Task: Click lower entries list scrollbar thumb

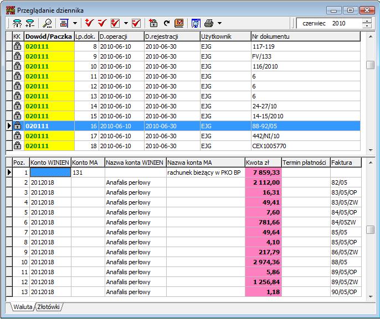Action: [370, 229]
